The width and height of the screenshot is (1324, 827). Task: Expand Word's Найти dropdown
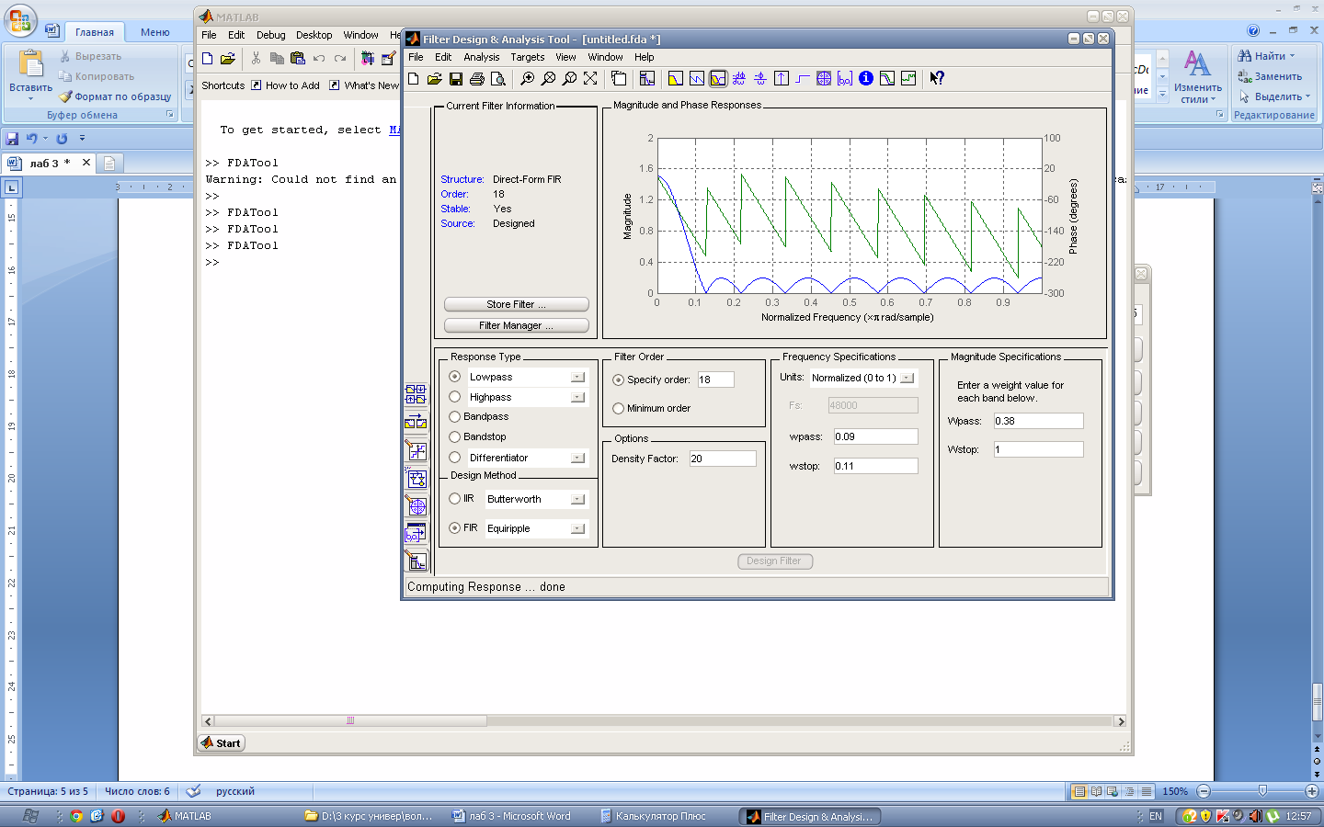1292,56
